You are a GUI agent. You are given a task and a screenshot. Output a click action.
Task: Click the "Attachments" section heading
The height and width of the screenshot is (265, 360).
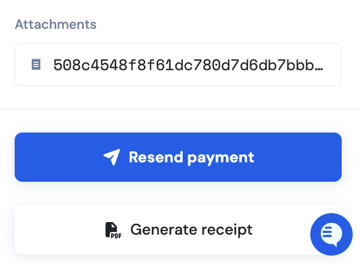(55, 25)
